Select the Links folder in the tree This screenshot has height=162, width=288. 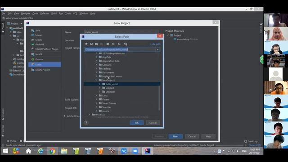(105, 96)
